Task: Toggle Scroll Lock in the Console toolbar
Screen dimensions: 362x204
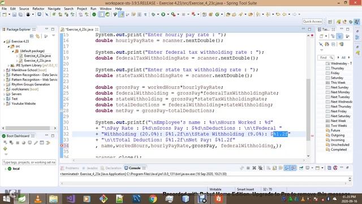Action: click(274, 168)
